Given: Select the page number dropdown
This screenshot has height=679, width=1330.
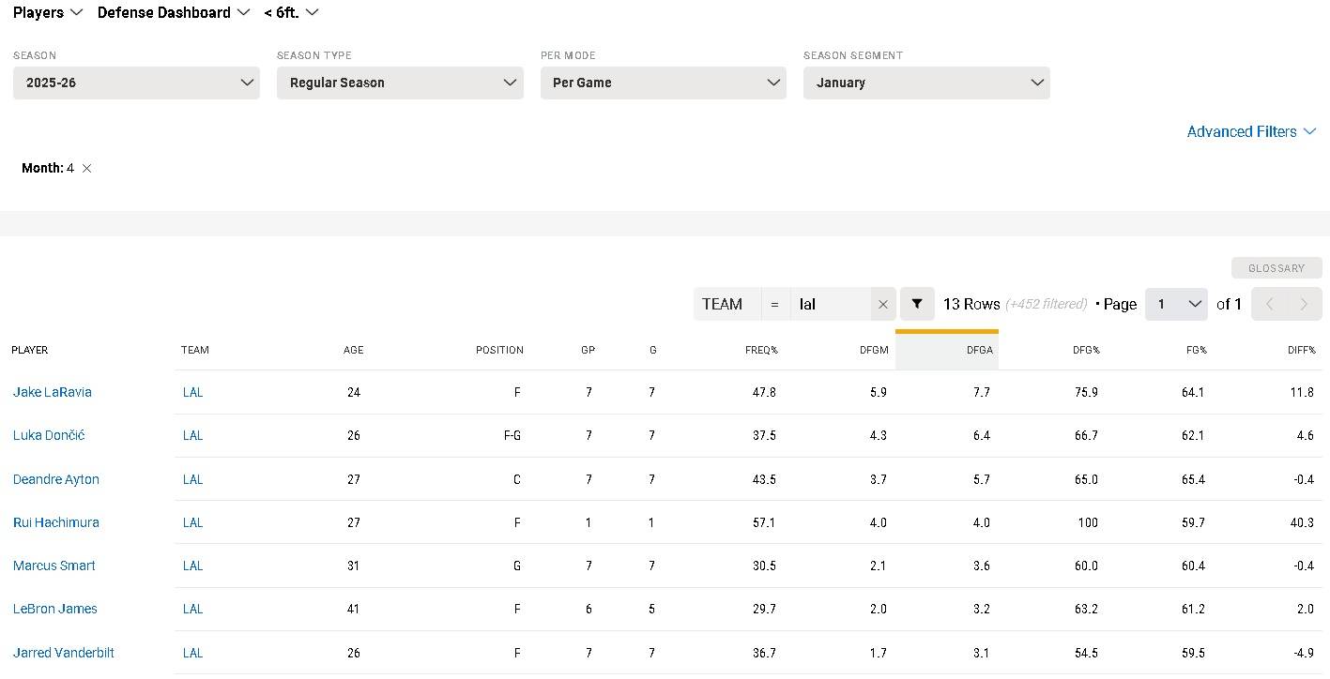Looking at the screenshot, I should click(1176, 305).
